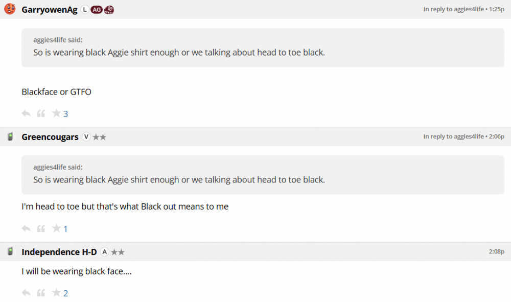Open GarryowenAg's user profile
Screen dimensions: 511x302
click(x=50, y=10)
